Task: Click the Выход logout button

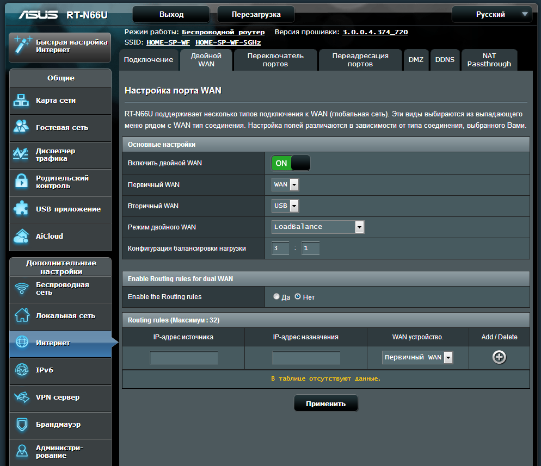Action: coord(171,15)
